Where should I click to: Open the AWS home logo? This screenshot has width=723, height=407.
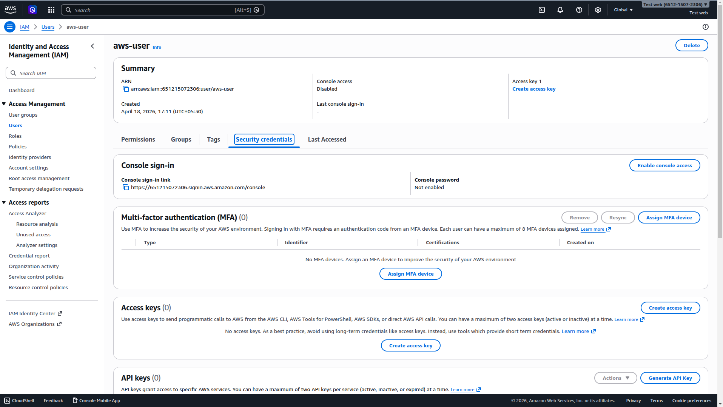[x=10, y=10]
